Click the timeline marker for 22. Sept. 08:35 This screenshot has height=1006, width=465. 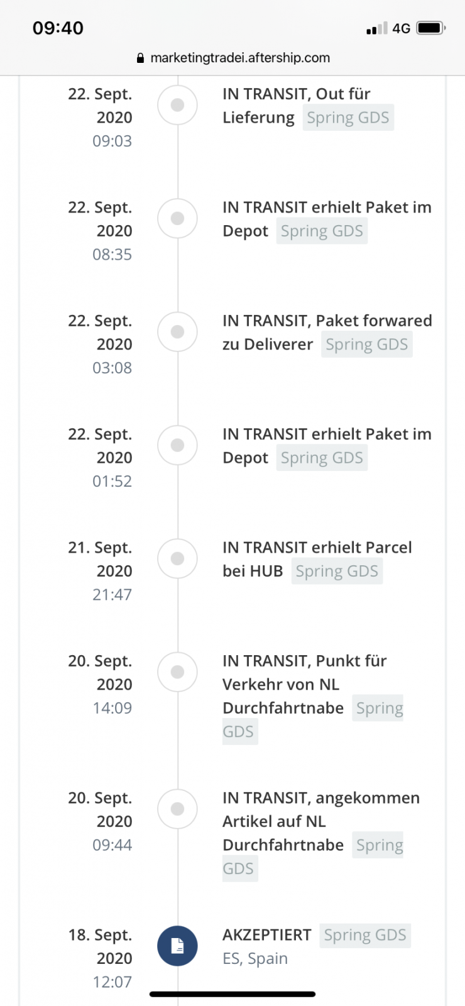(x=177, y=218)
